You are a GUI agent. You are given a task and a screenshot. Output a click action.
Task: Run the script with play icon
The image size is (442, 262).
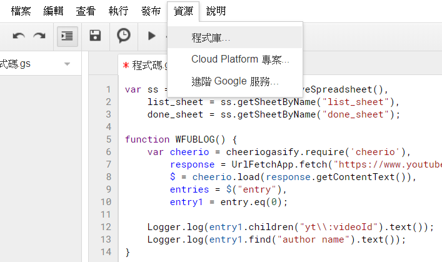click(x=152, y=36)
